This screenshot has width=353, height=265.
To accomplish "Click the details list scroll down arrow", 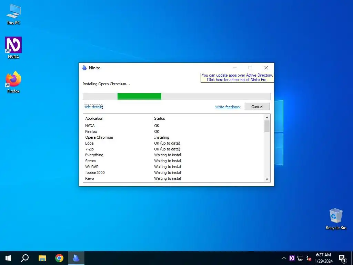I will coord(267,179).
